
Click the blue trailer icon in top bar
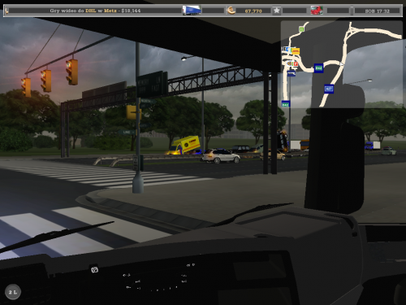click(192, 11)
